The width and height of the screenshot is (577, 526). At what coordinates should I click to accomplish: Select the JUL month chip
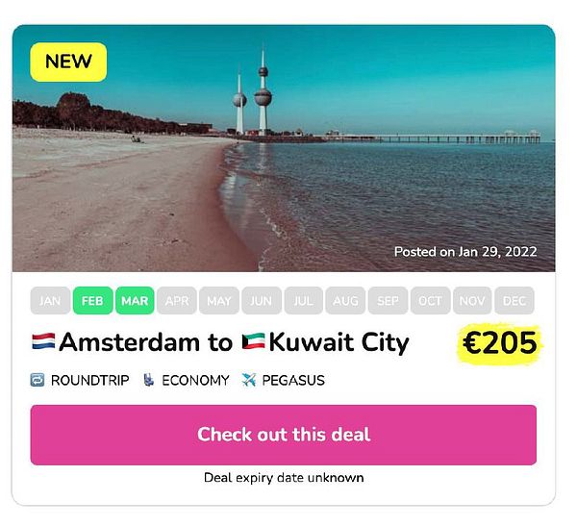coord(304,301)
